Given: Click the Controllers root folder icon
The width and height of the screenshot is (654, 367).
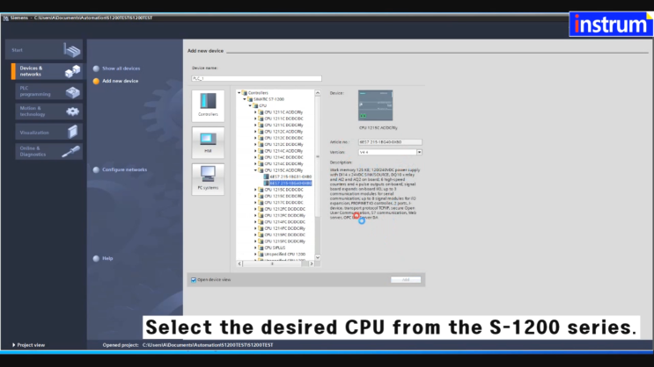Looking at the screenshot, I should tap(245, 93).
